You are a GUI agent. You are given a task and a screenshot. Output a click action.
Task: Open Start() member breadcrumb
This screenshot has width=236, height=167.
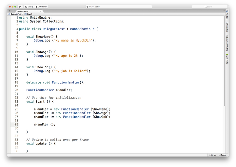29,14
